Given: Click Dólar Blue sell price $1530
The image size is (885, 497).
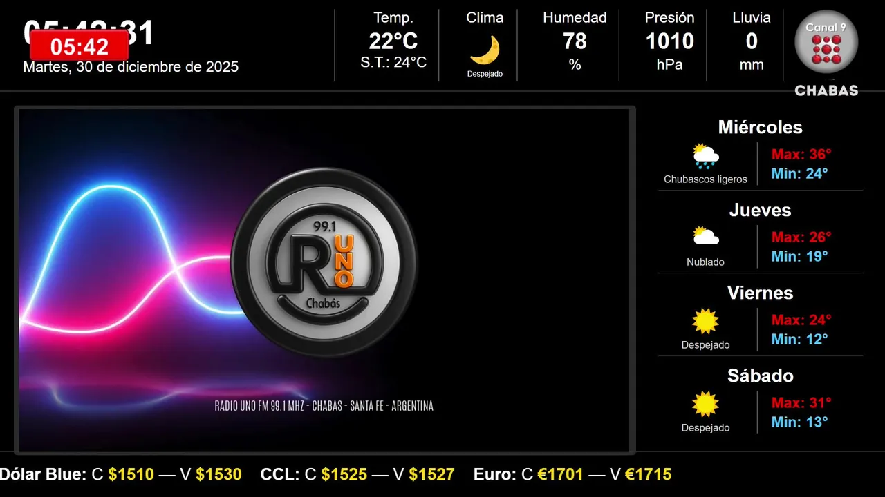Looking at the screenshot, I should 219,474.
